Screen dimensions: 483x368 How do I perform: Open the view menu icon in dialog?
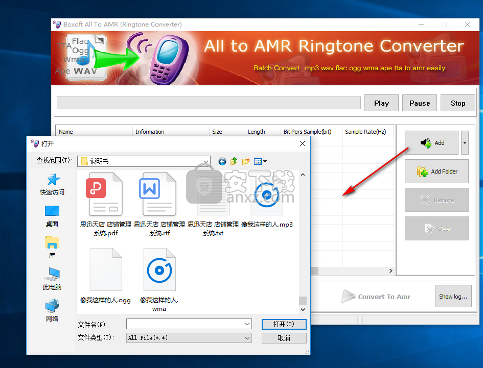coord(260,161)
